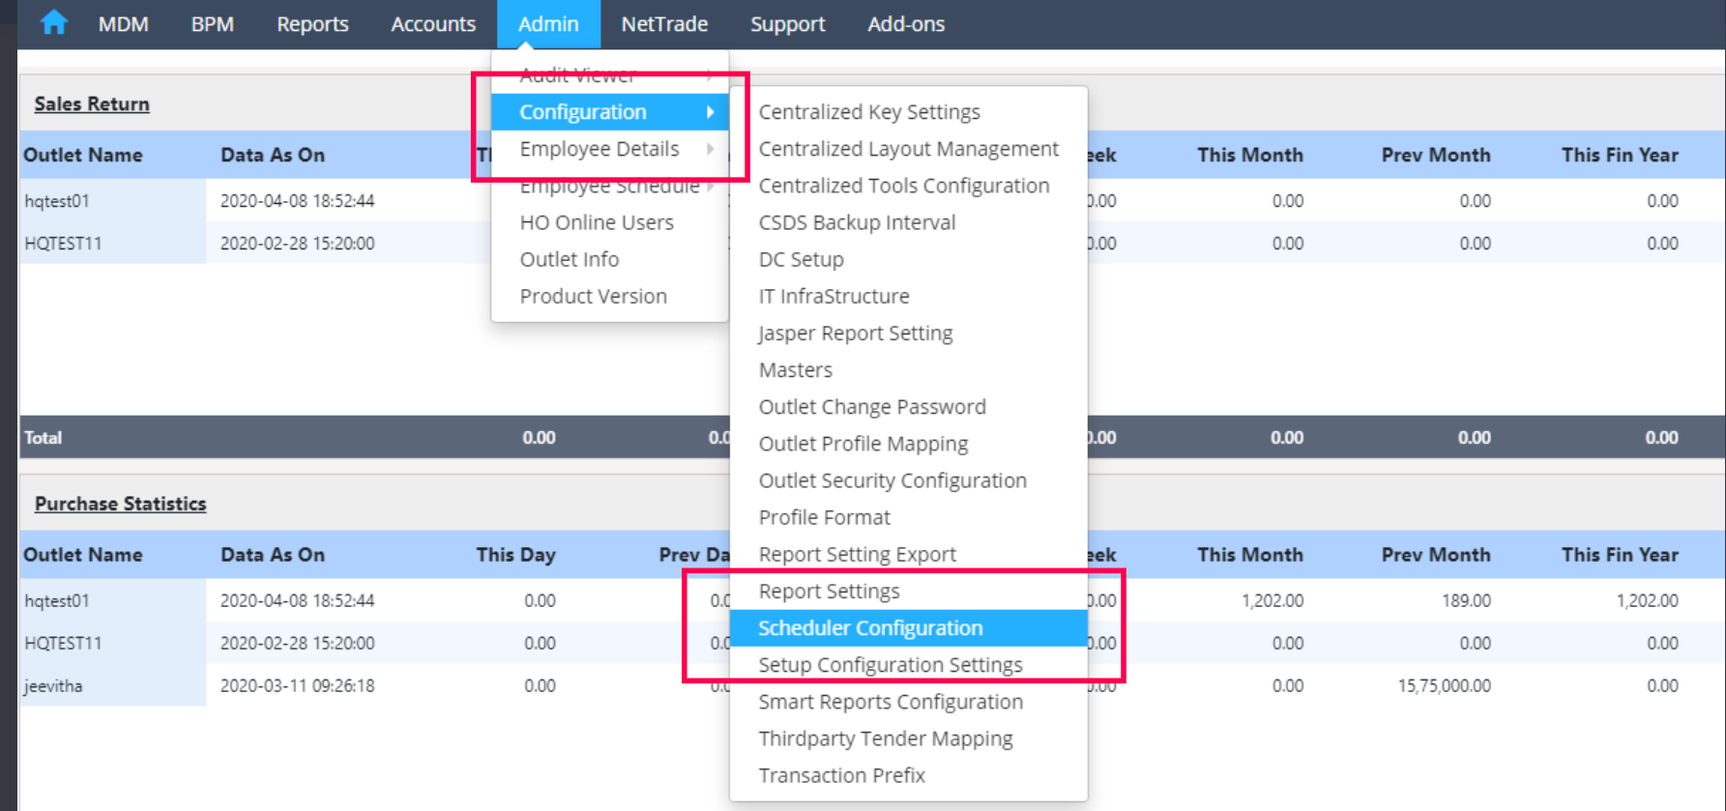Open the NetTrade menu
This screenshot has height=811, width=1726.
pos(664,24)
